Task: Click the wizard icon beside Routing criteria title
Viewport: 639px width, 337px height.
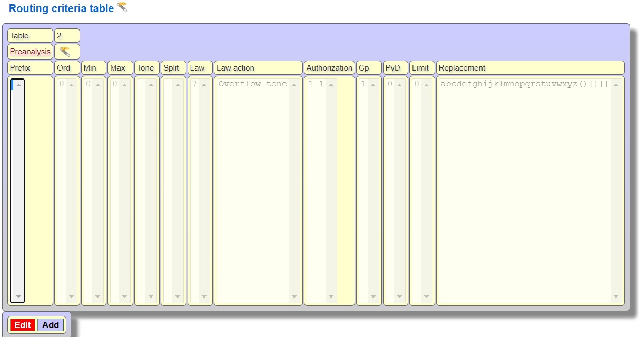Action: [122, 7]
